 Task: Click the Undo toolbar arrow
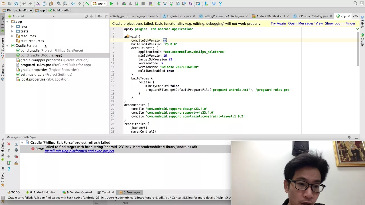pyautogui.click(x=24, y=4)
